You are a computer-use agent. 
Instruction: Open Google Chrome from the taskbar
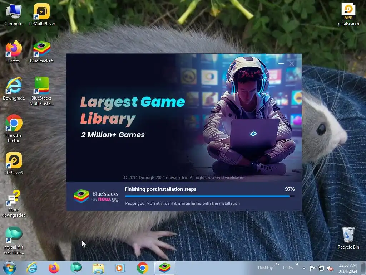pyautogui.click(x=142, y=268)
